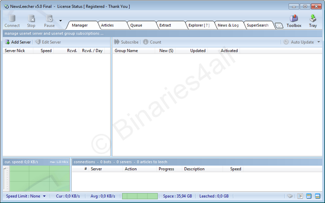The height and width of the screenshot is (203, 325).
Task: Open the Toolbox
Action: (294, 21)
